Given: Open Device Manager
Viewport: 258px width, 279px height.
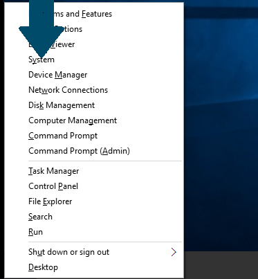Looking at the screenshot, I should click(58, 75).
